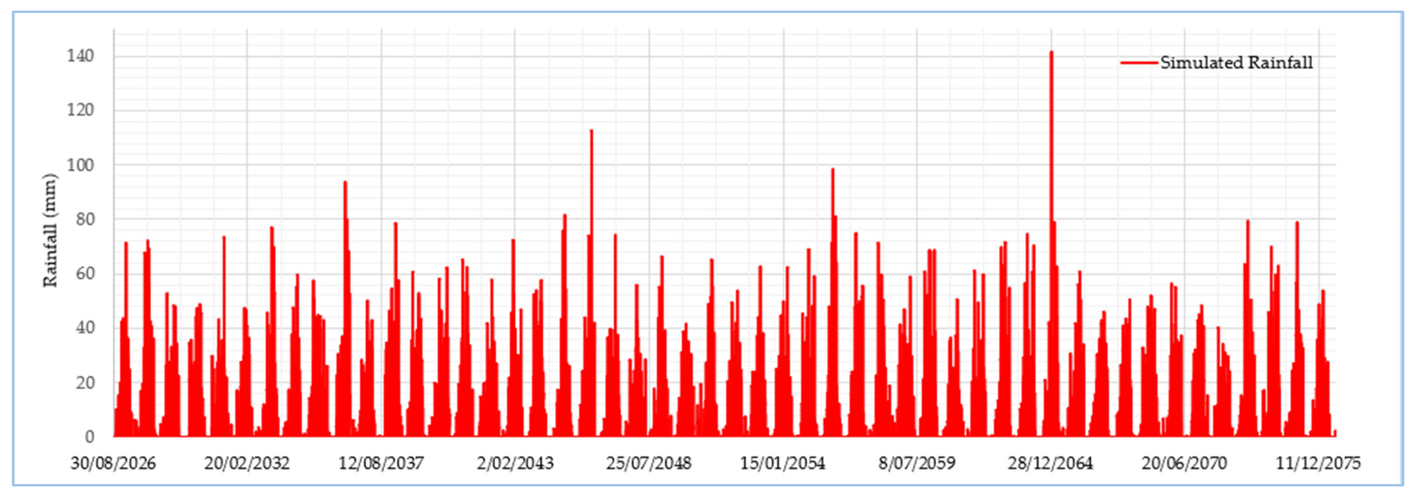This screenshot has height=497, width=1413.
Task: Click the 40 y-axis label
Action: click(85, 328)
